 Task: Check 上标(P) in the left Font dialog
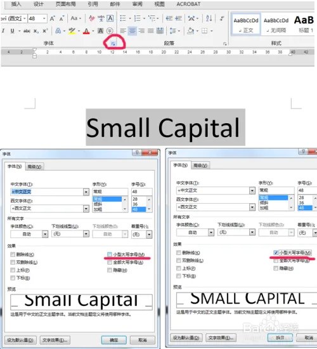pos(13,270)
